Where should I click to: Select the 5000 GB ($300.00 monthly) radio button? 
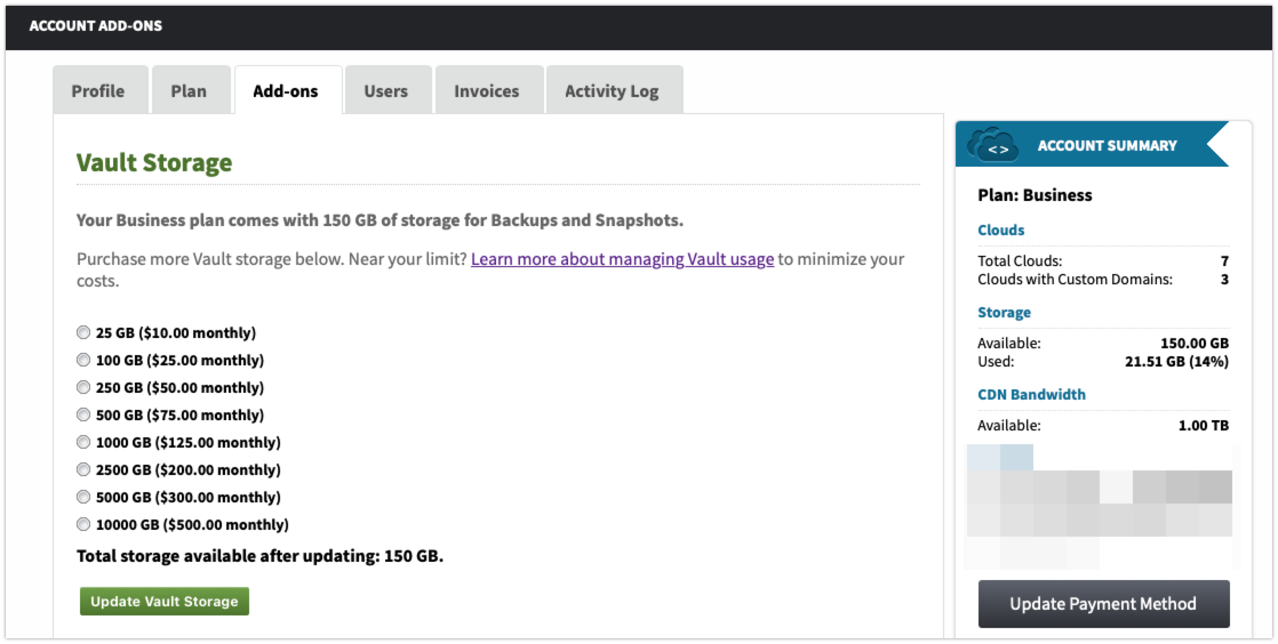(x=83, y=497)
